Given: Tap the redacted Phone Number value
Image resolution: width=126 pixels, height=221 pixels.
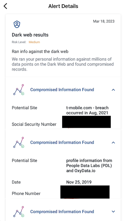Looking at the screenshot, I should (85, 192).
